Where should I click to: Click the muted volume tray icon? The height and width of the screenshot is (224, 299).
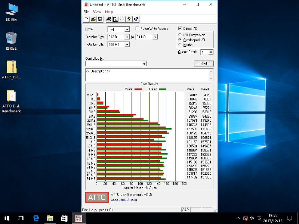pyautogui.click(x=252, y=218)
